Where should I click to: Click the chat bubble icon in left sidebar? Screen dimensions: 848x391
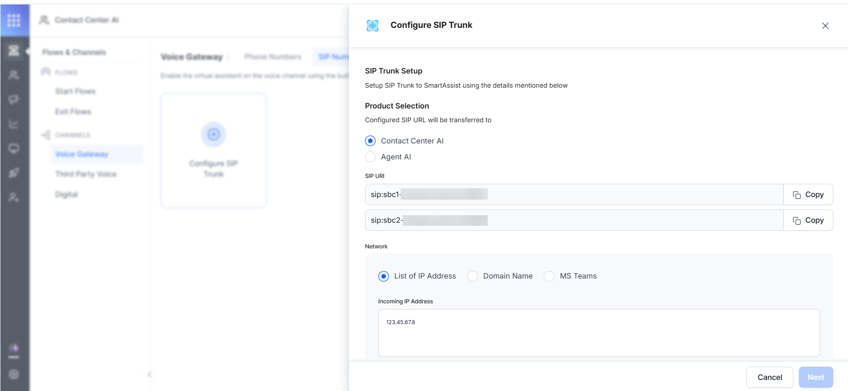point(14,99)
